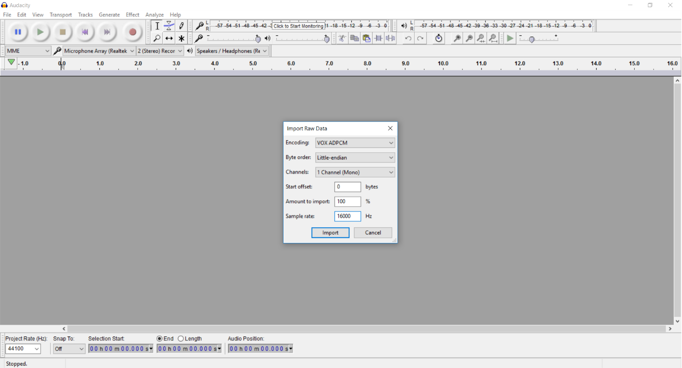This screenshot has width=682, height=368.
Task: Click the Import button
Action: [x=330, y=233]
